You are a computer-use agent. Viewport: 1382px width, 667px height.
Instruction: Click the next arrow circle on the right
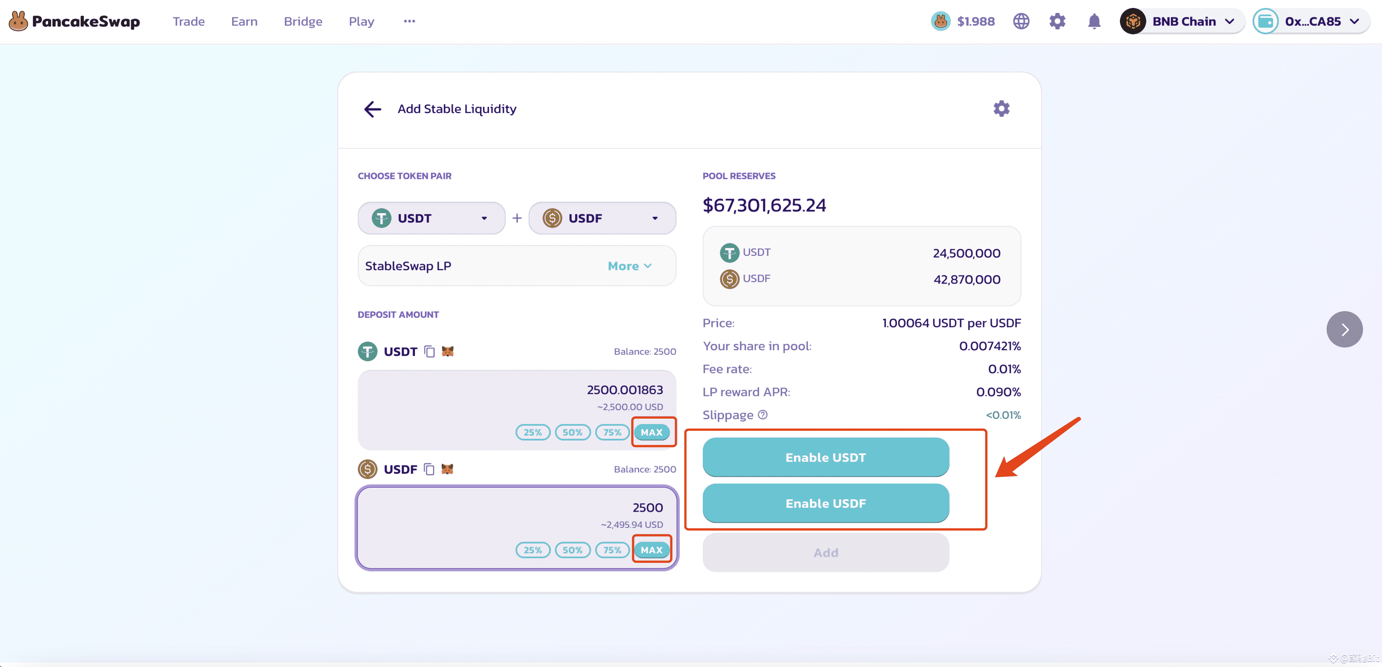[x=1344, y=329]
